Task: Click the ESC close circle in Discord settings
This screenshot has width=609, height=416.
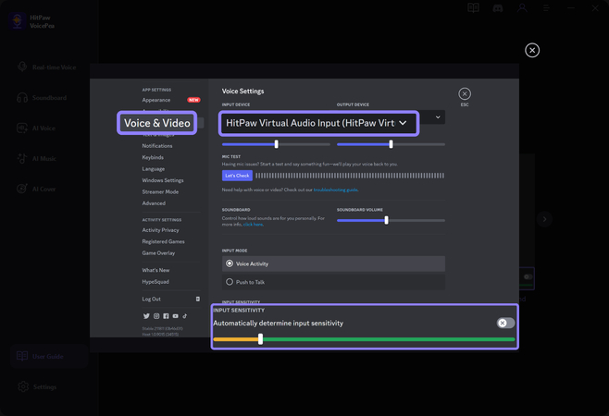Action: click(x=465, y=94)
